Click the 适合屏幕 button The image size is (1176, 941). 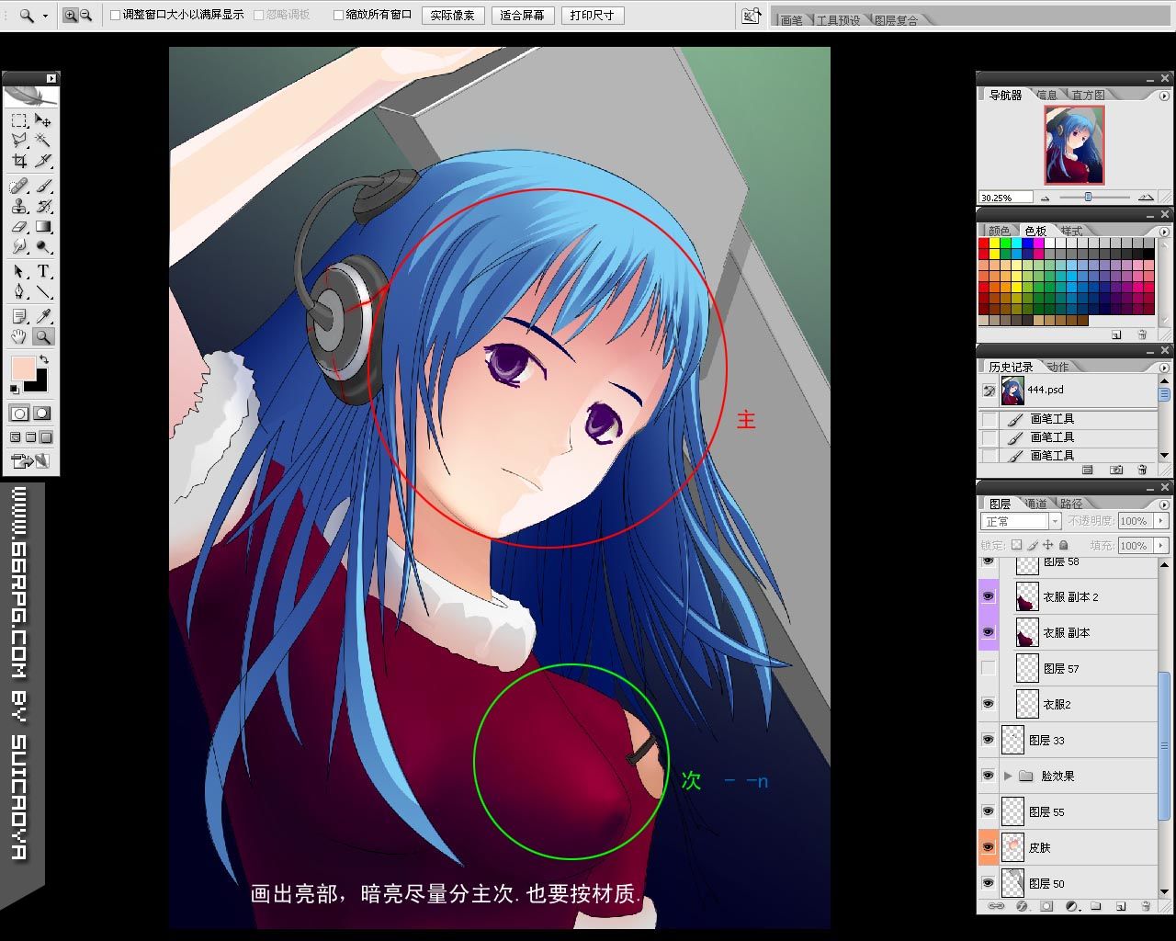523,16
